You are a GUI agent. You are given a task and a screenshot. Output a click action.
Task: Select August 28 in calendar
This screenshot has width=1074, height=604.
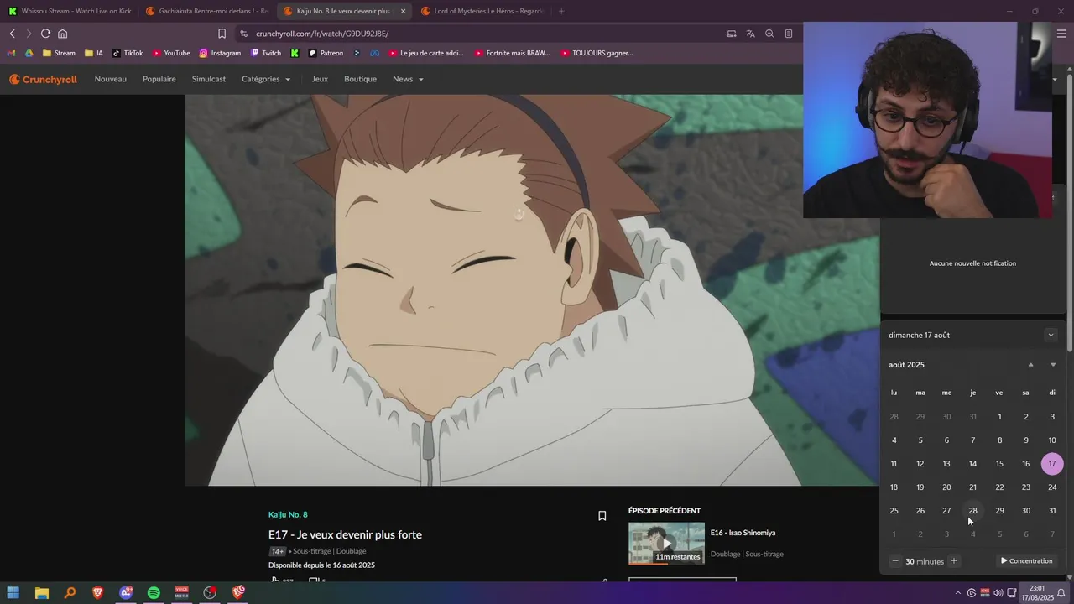(972, 511)
